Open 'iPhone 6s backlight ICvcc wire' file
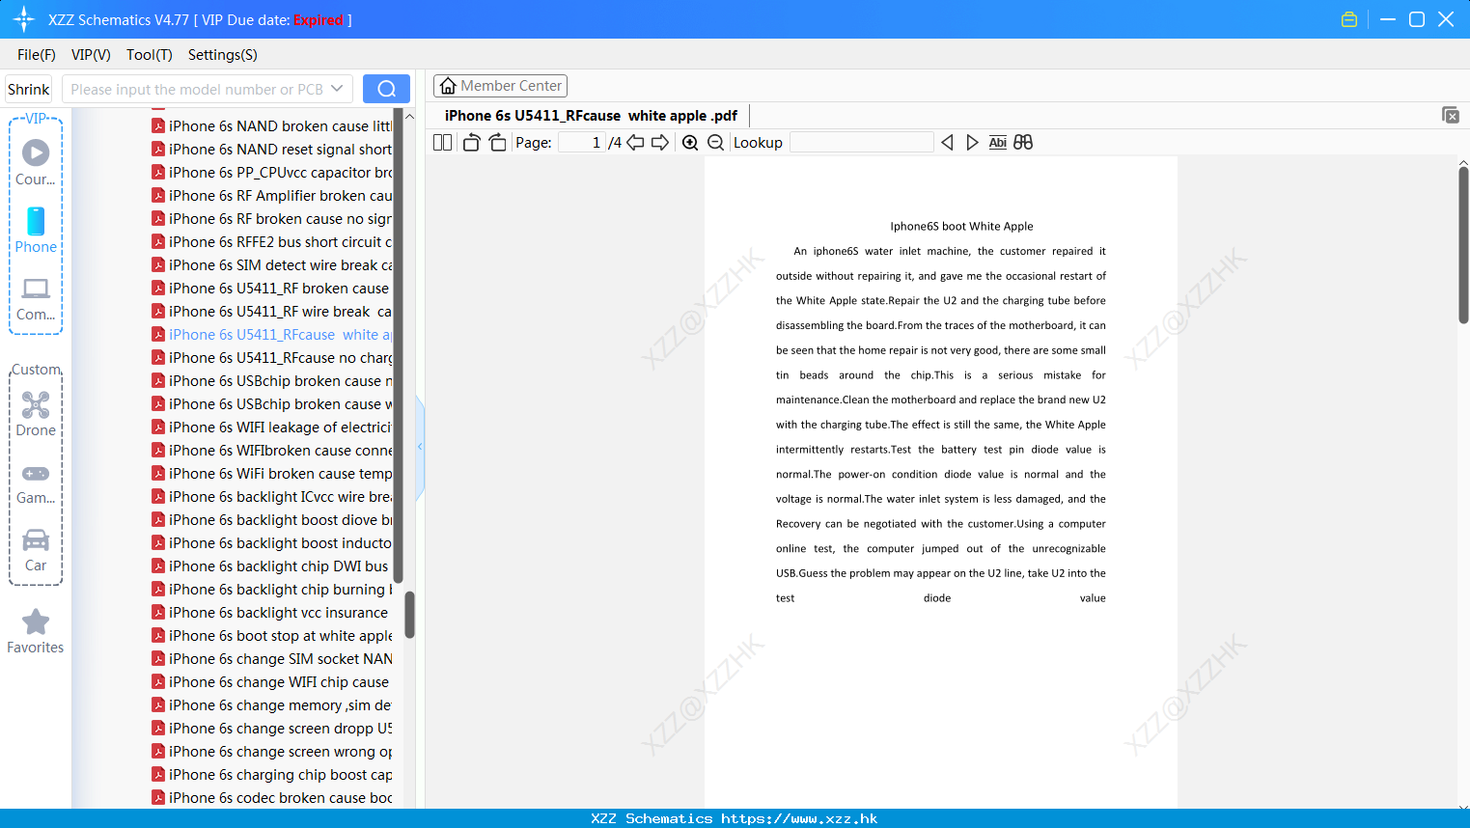1470x828 pixels. click(280, 496)
